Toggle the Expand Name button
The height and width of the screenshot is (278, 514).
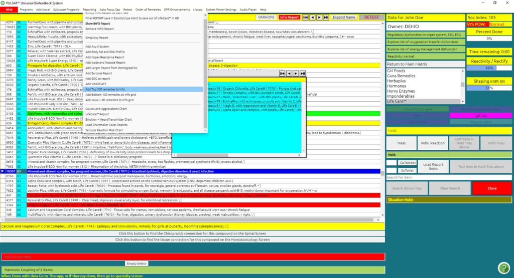(344, 18)
